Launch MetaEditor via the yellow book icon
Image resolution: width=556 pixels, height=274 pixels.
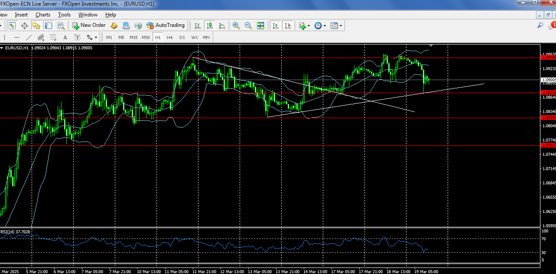(x=114, y=26)
